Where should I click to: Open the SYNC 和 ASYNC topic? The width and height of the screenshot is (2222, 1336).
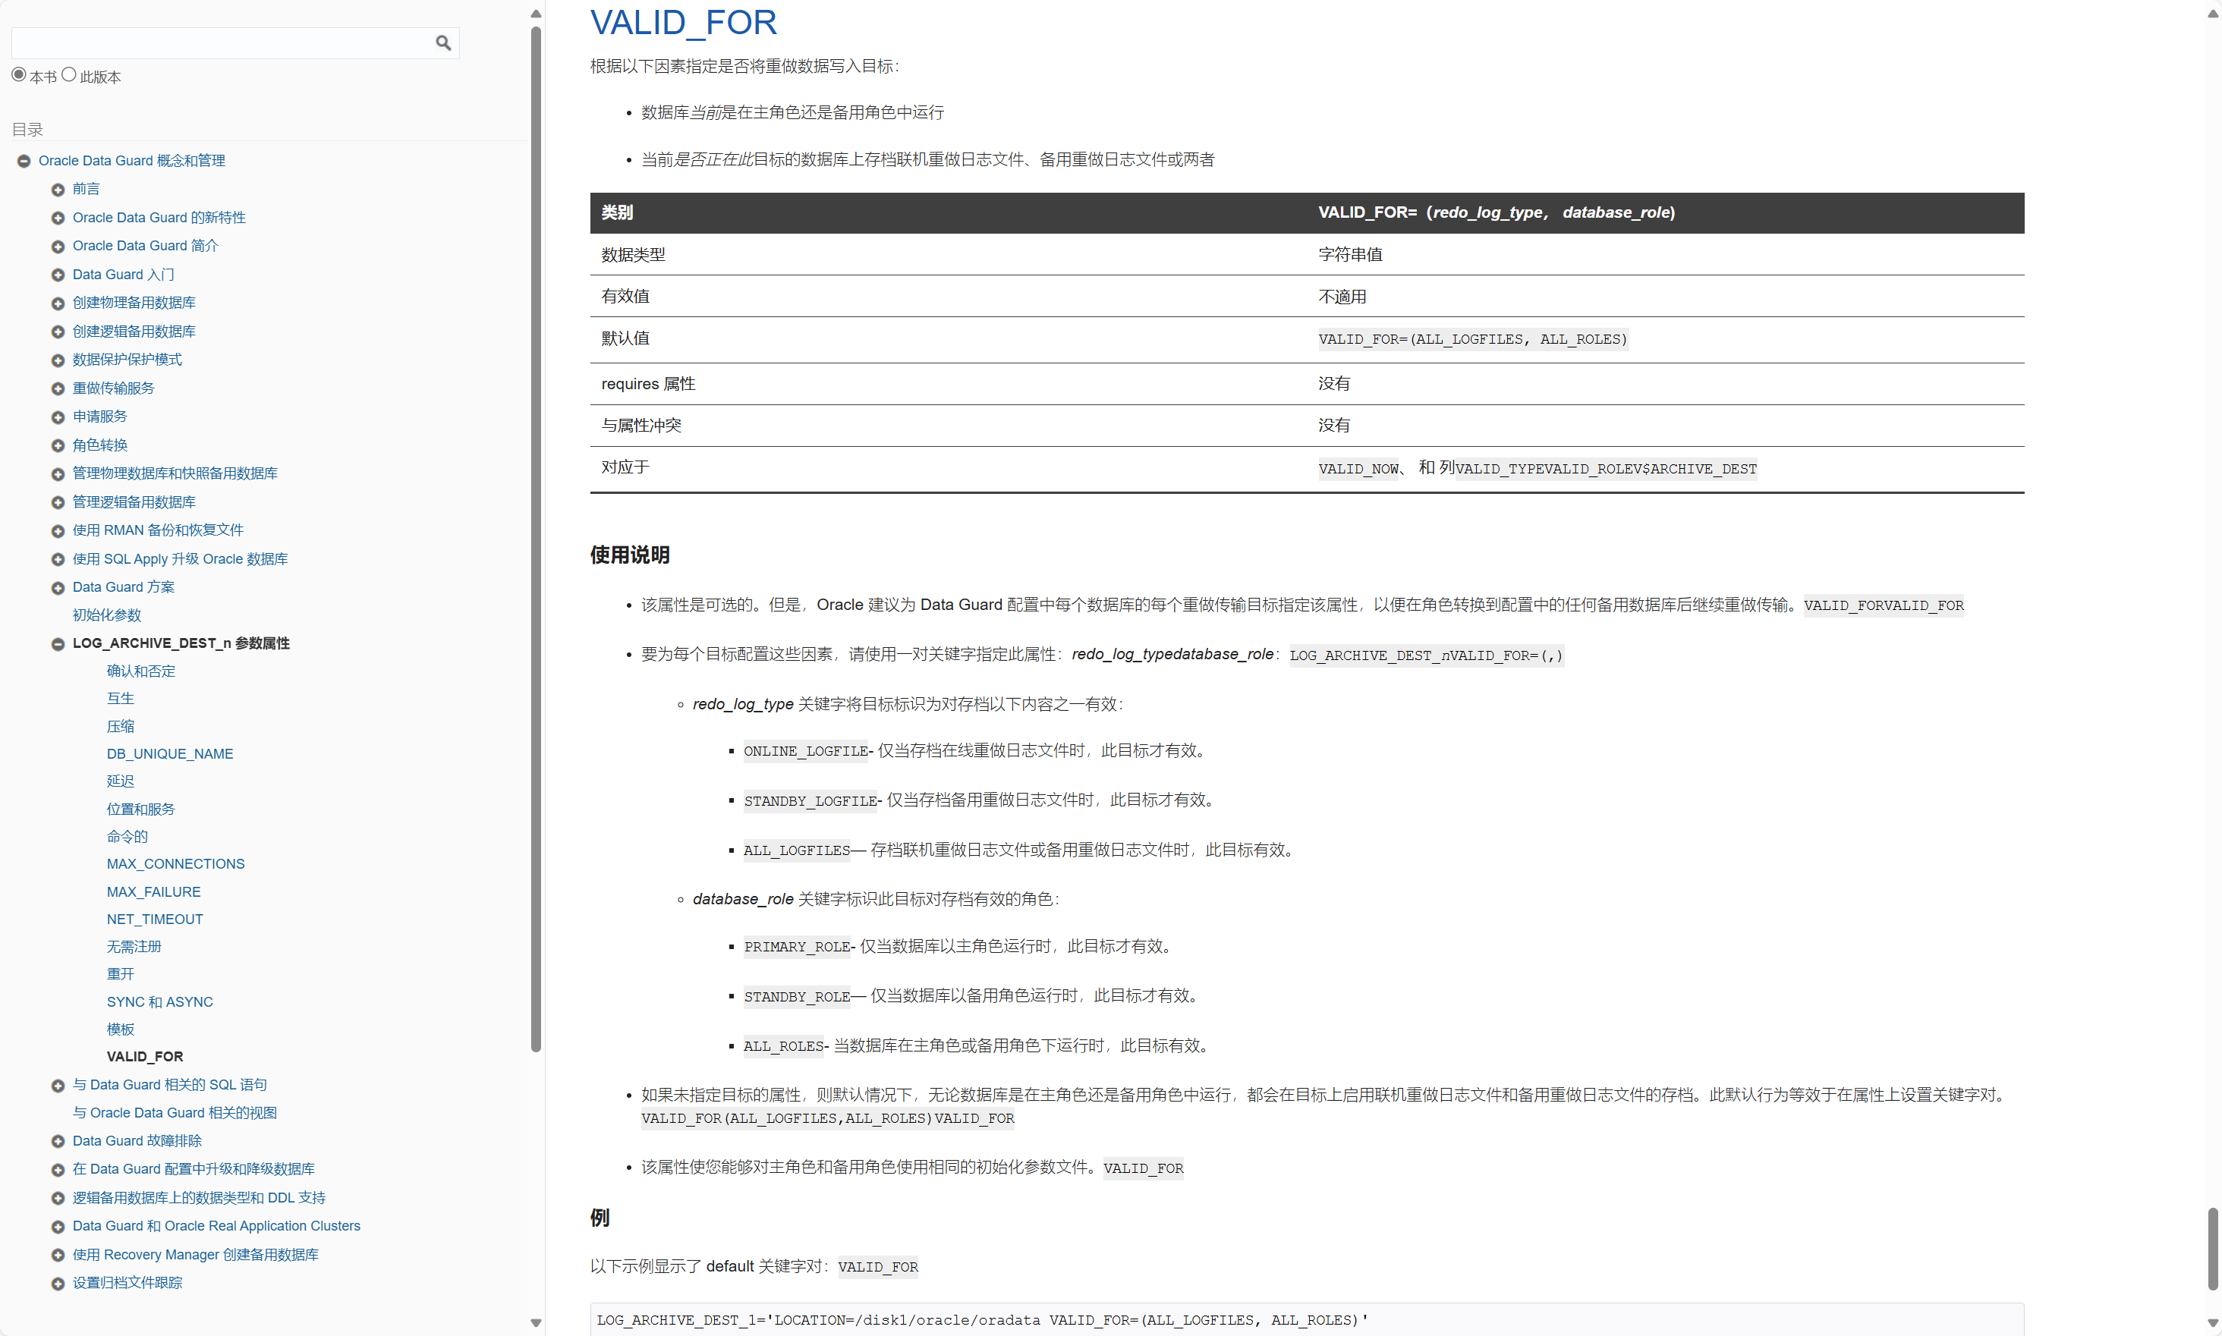[x=159, y=1002]
